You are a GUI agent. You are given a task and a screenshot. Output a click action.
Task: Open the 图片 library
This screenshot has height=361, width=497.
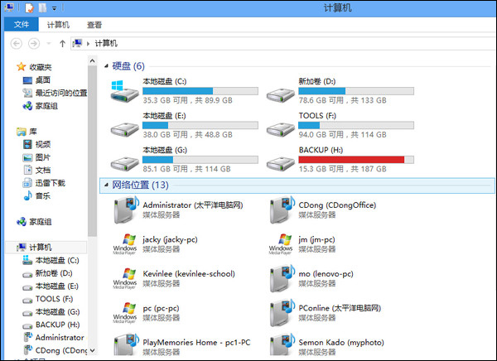(36, 157)
